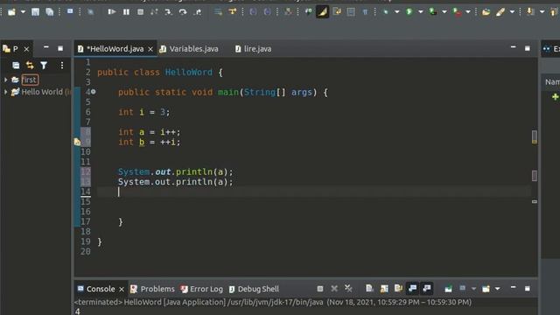The height and width of the screenshot is (315, 560).
Task: Switch to the Variables.java tab
Action: pyautogui.click(x=193, y=49)
